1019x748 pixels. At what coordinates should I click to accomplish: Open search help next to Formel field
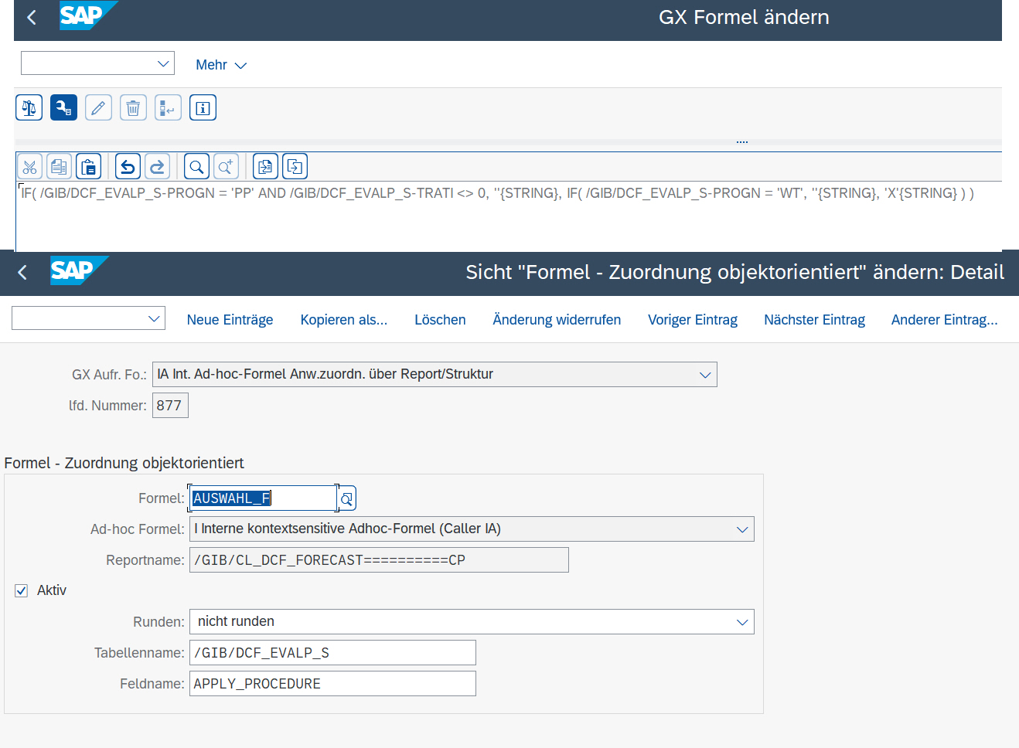coord(347,499)
